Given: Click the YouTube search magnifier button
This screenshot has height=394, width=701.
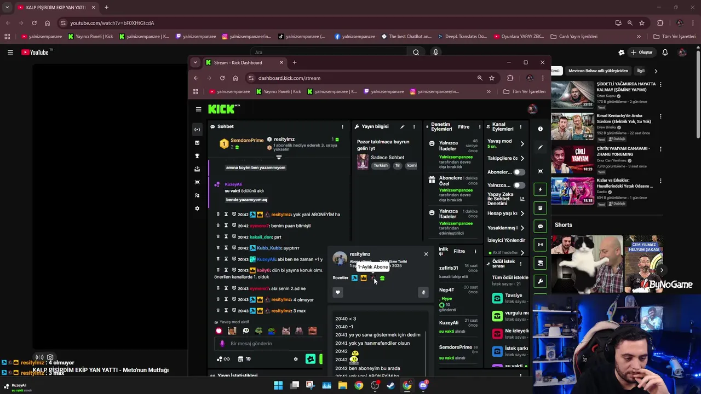Looking at the screenshot, I should pyautogui.click(x=416, y=53).
